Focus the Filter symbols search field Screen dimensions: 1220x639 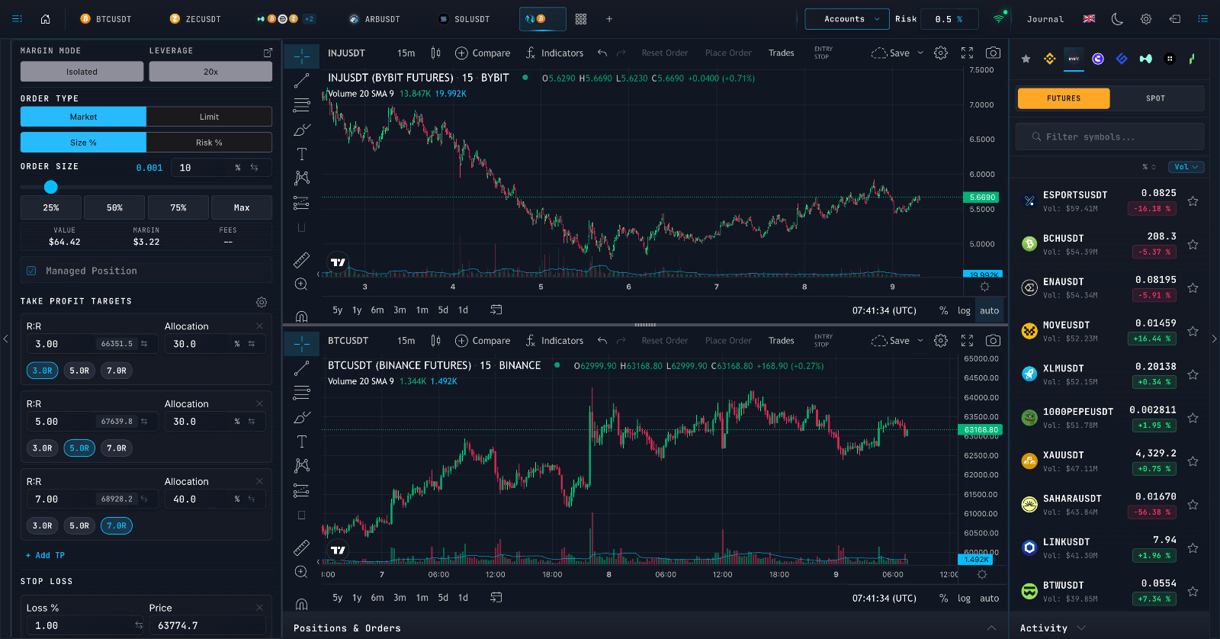(x=1110, y=137)
